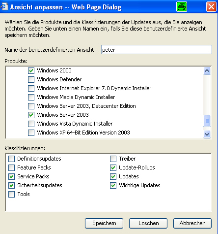The width and height of the screenshot is (218, 234).
Task: Click the dialog icon left of the title
Action: (x=4, y=6)
